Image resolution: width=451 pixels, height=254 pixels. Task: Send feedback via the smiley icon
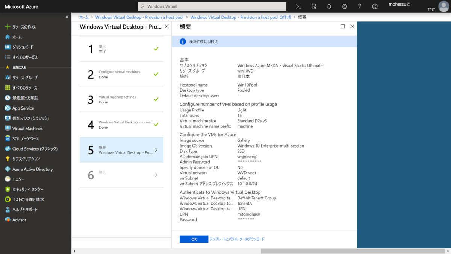point(375,6)
